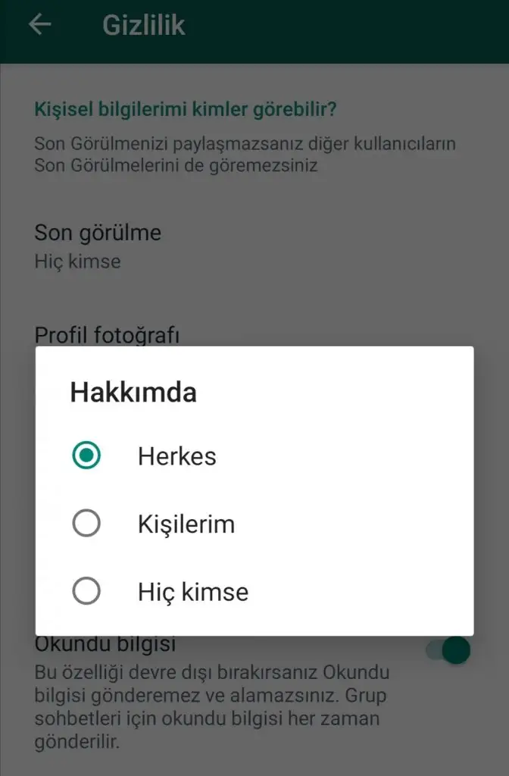Click the Herkes option label
509x776 pixels.
[x=177, y=455]
